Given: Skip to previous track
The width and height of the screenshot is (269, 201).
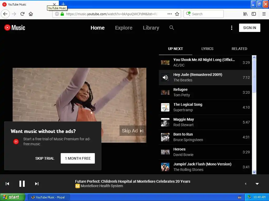Looking at the screenshot, I should (x=7, y=184).
